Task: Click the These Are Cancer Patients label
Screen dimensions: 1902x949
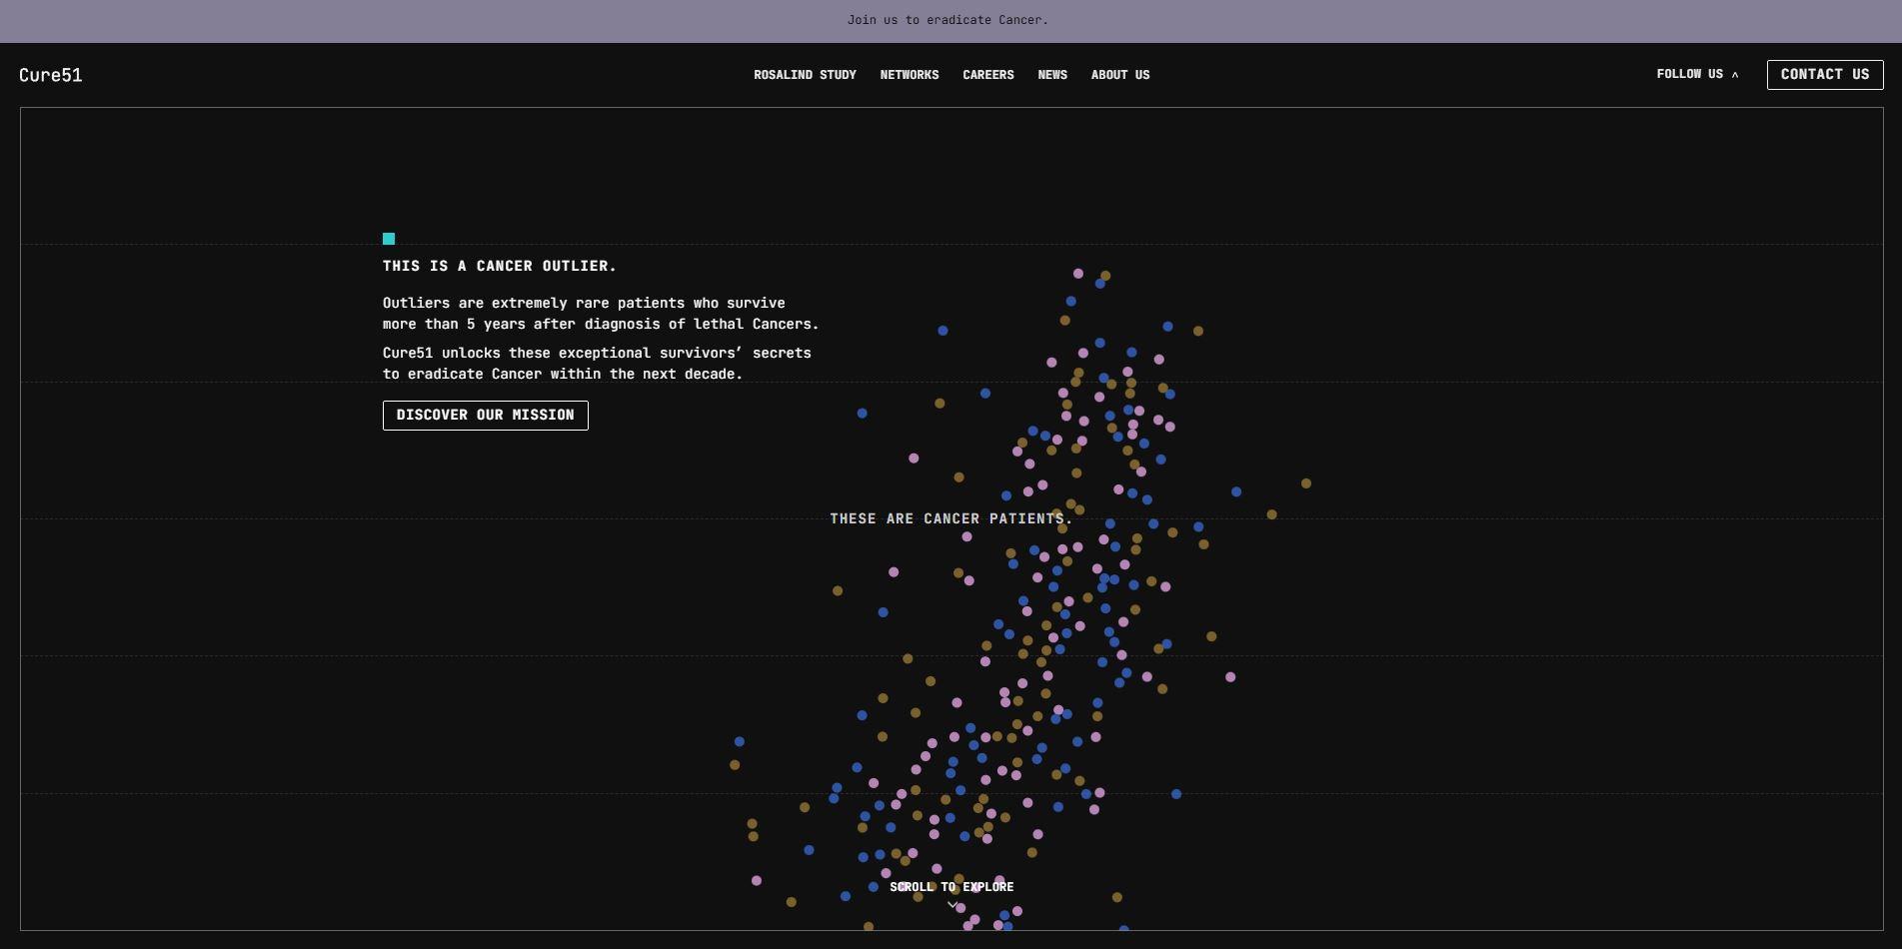Action: pyautogui.click(x=951, y=518)
